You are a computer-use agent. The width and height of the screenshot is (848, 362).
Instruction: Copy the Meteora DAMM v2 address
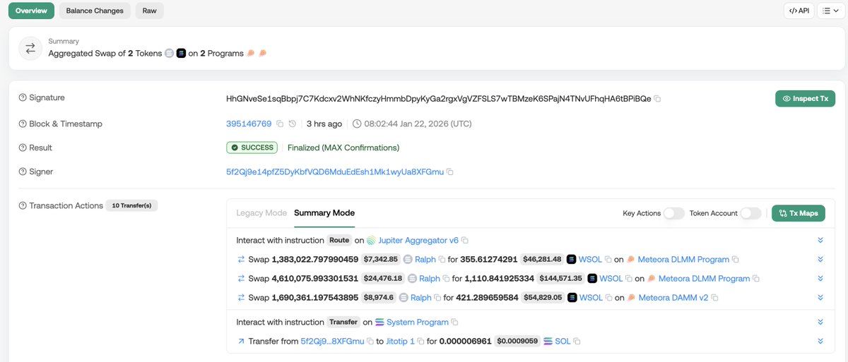tap(715, 298)
